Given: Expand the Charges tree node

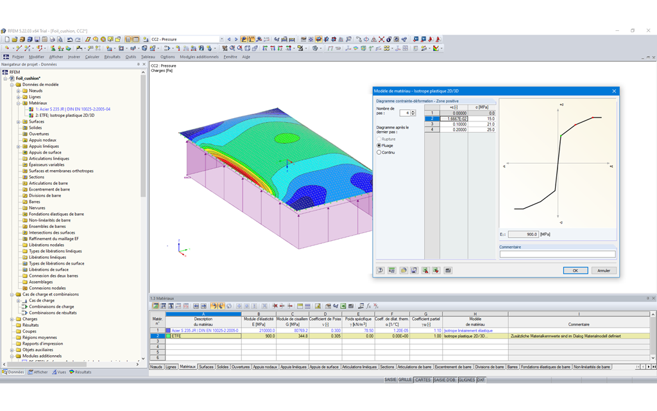Looking at the screenshot, I should pos(12,319).
